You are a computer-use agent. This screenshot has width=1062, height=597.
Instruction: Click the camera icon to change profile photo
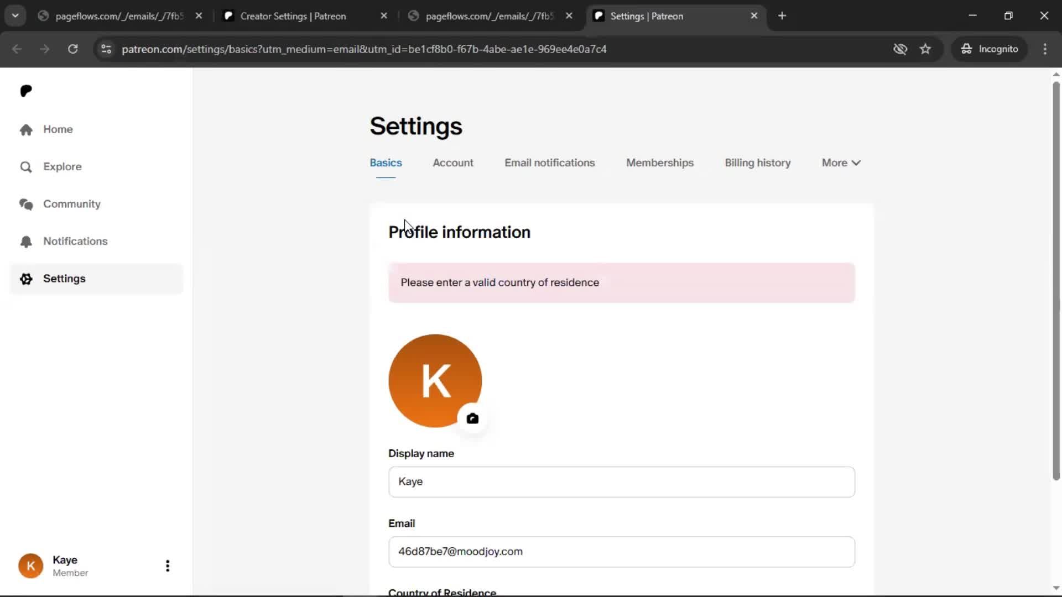(x=472, y=418)
